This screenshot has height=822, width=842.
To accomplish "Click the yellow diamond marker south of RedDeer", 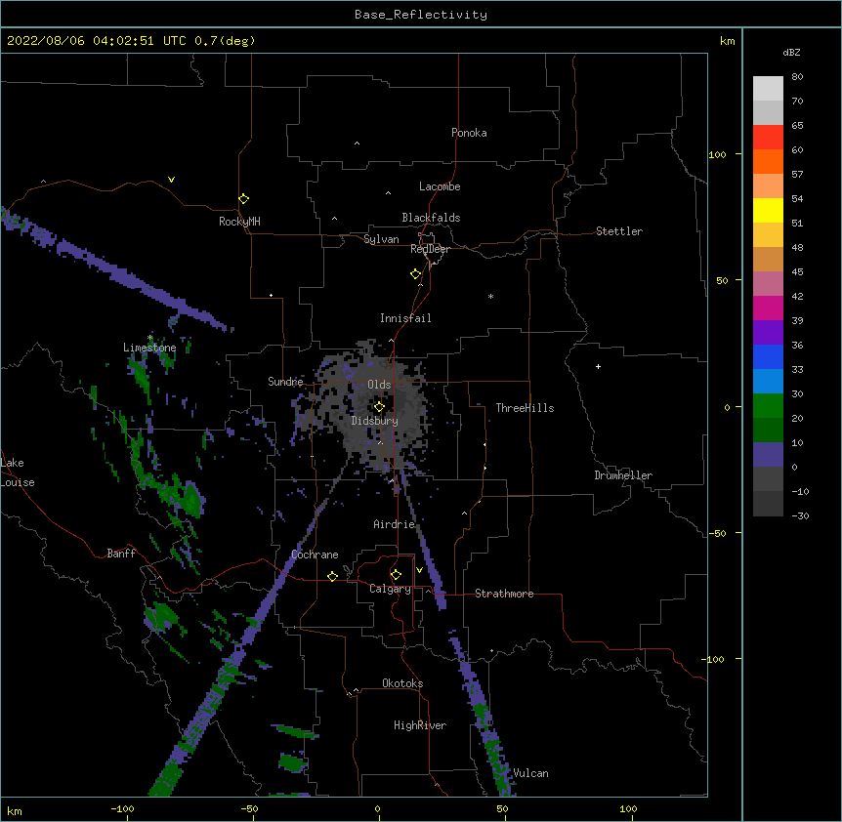I will [415, 274].
